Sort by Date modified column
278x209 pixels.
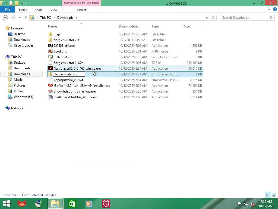[129, 26]
